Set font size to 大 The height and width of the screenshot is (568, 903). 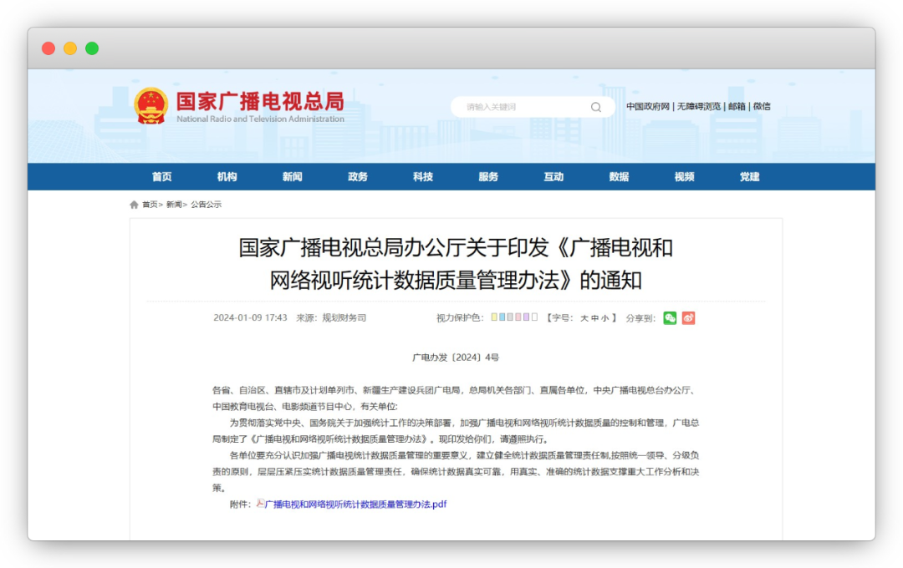tap(584, 318)
